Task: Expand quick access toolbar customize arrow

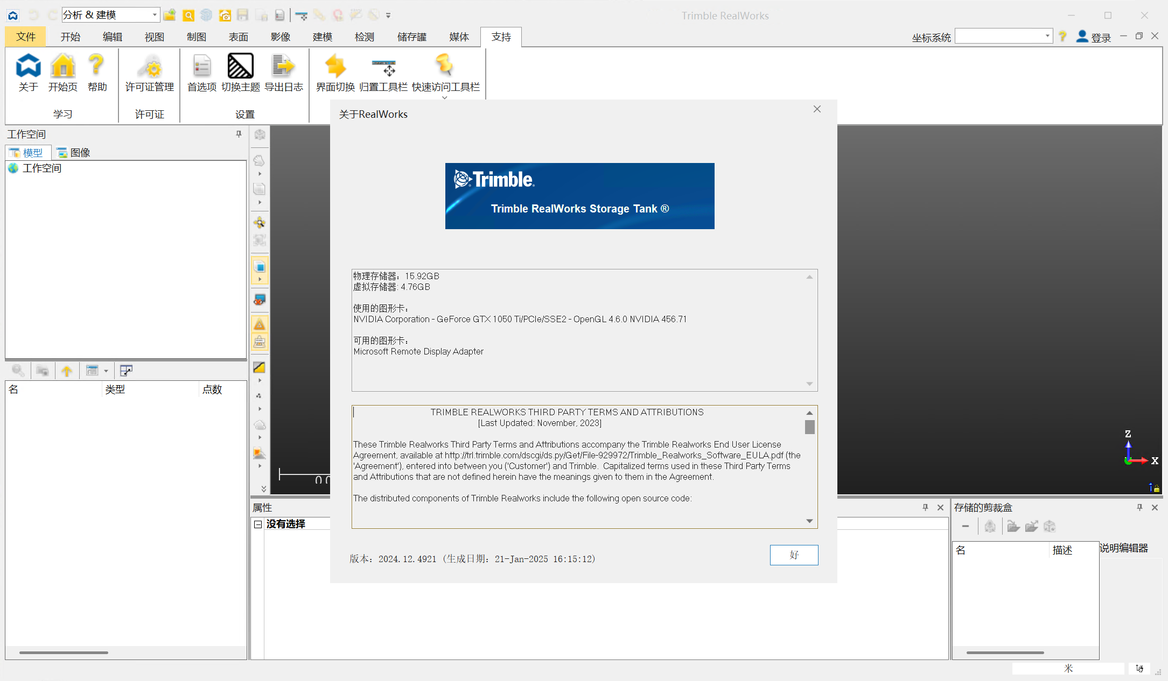Action: click(x=388, y=16)
